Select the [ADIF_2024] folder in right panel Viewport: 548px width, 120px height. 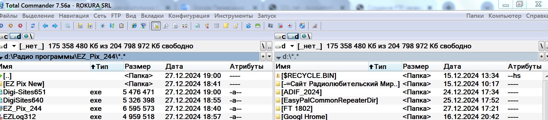(x=301, y=92)
